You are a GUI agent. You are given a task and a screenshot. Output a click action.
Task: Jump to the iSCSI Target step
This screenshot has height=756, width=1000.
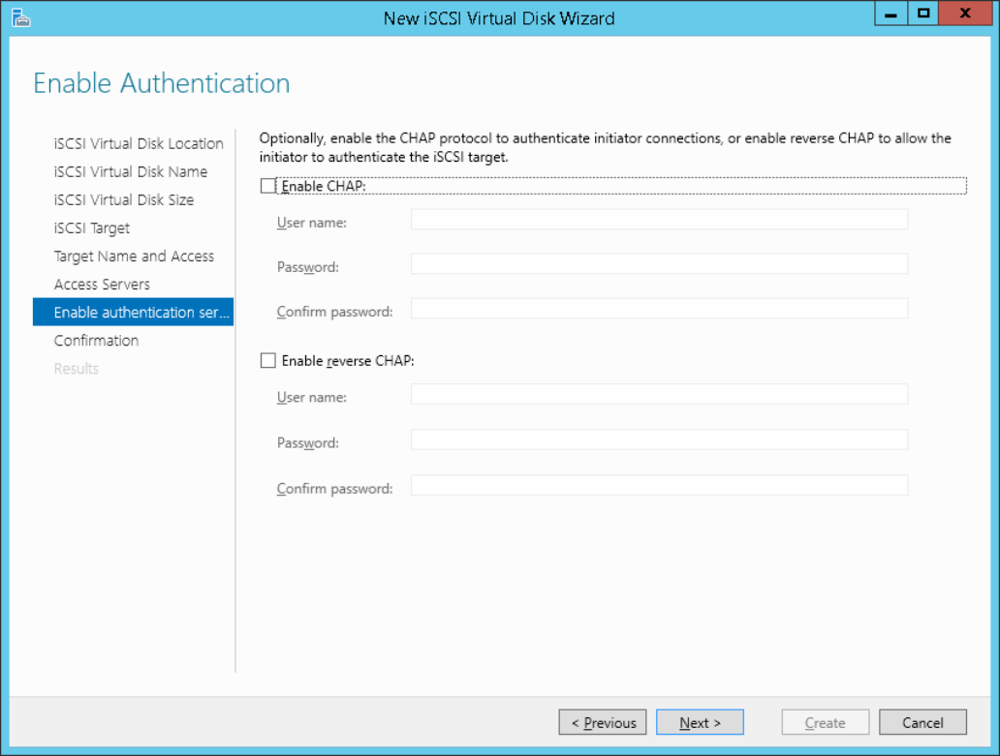pyautogui.click(x=92, y=227)
